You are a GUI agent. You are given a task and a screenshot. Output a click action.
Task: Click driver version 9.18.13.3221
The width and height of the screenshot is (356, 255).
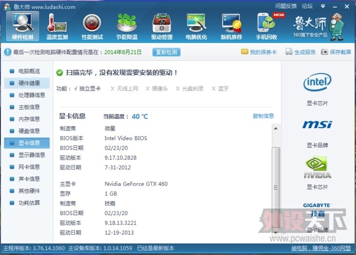(x=121, y=223)
